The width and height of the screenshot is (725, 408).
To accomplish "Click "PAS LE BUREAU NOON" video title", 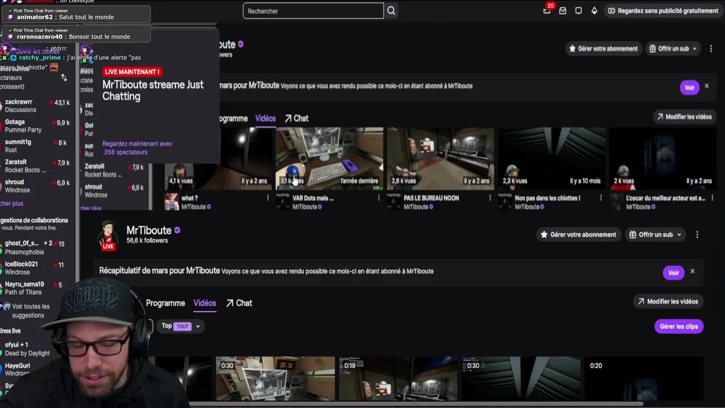I will click(x=431, y=198).
